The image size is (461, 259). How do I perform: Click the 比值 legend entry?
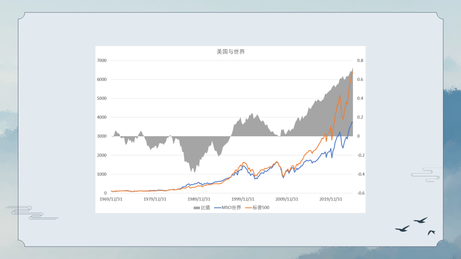pos(201,208)
